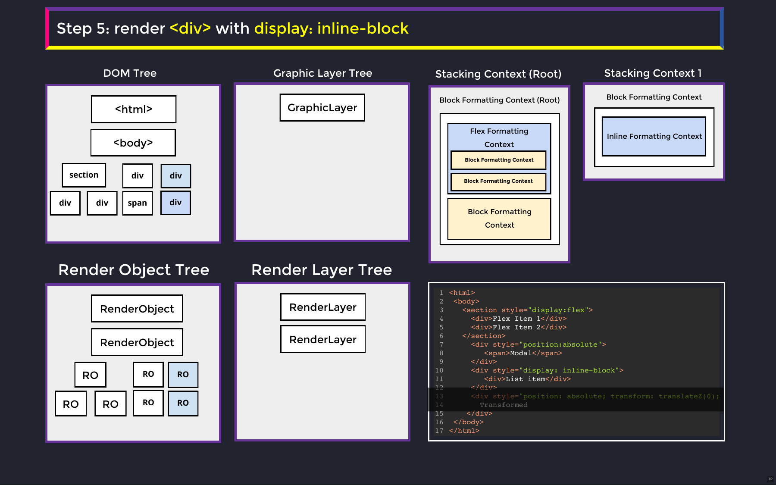Click the List item code line
This screenshot has width=776, height=485.
click(x=527, y=379)
